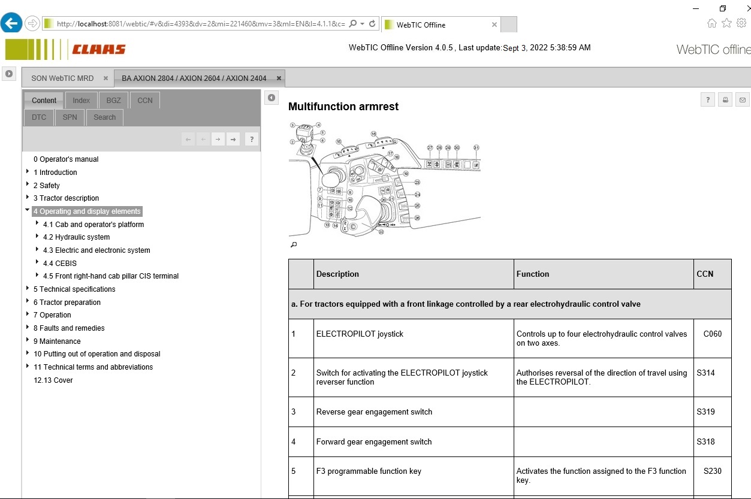This screenshot has width=751, height=499.
Task: Open the BGZ tab
Action: (x=113, y=100)
